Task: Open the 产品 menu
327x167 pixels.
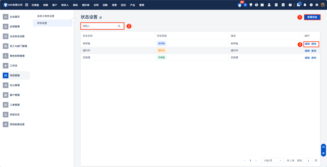Action: [x=132, y=5]
